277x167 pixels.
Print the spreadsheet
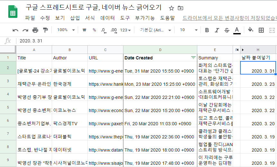(35, 30)
